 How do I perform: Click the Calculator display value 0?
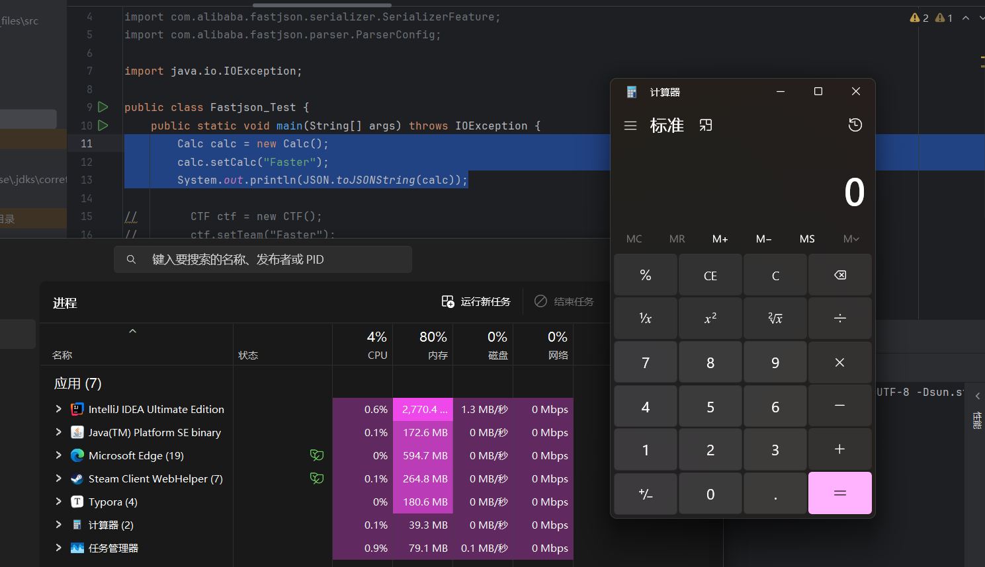[x=854, y=192]
